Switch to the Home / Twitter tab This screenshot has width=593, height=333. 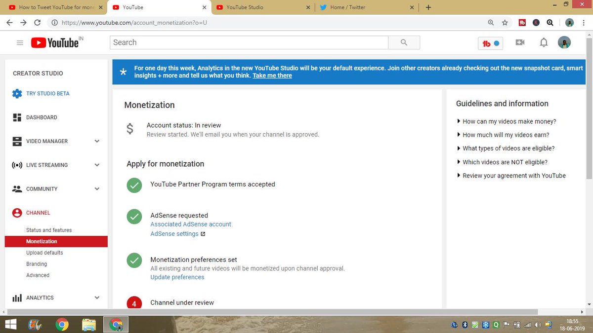coord(367,7)
